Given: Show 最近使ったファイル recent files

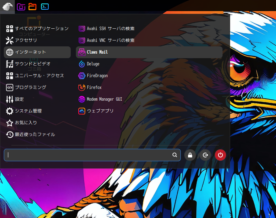Looking at the screenshot, I should pos(37,135).
